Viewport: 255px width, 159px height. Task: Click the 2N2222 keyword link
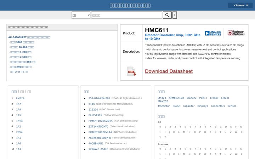pos(192,98)
